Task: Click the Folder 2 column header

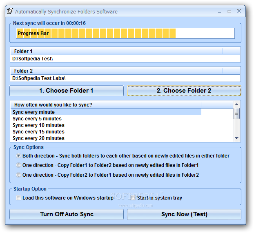Action: (117, 71)
